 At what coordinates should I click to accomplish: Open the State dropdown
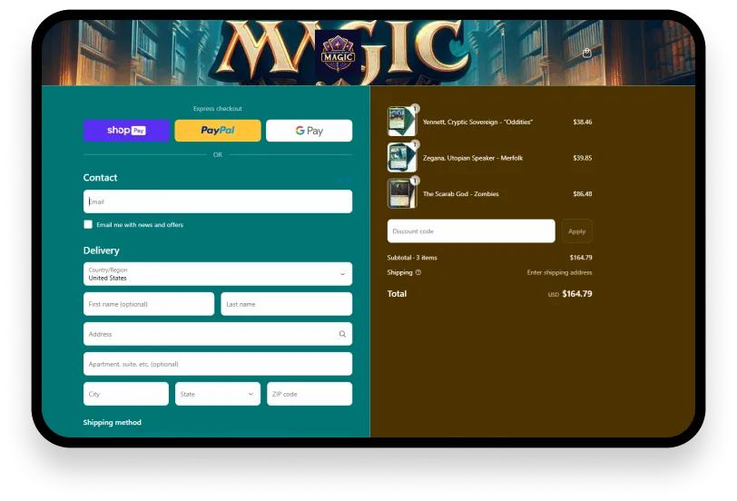(218, 394)
